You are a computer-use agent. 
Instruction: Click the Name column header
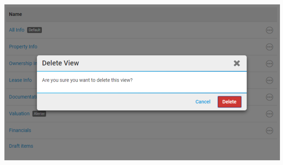15,14
